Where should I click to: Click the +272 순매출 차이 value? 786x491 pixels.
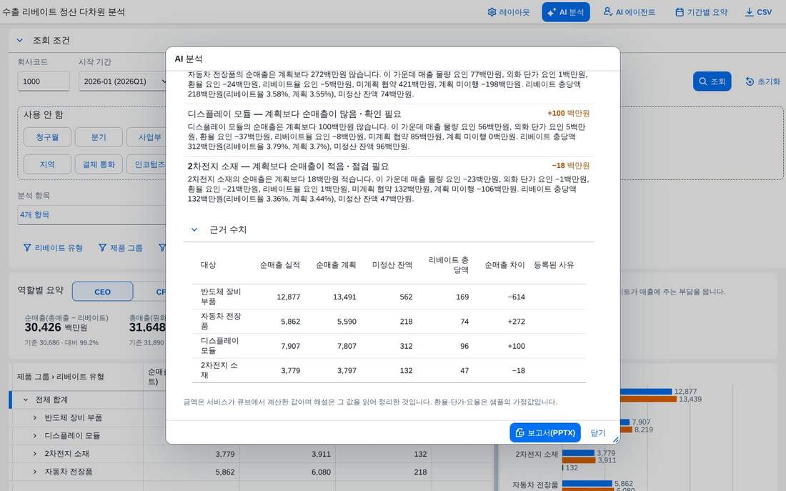pyautogui.click(x=517, y=322)
